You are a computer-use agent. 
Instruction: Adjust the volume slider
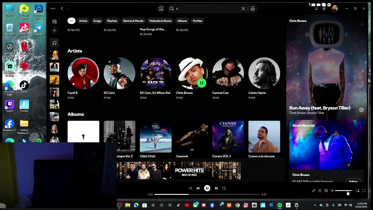(344, 191)
